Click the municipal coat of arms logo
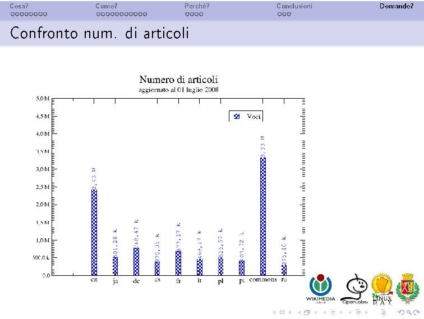The width and height of the screenshot is (424, 319). click(408, 289)
